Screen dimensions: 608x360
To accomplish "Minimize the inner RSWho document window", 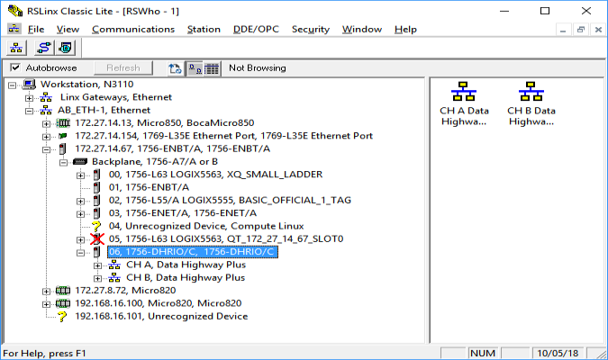I will coord(563,30).
